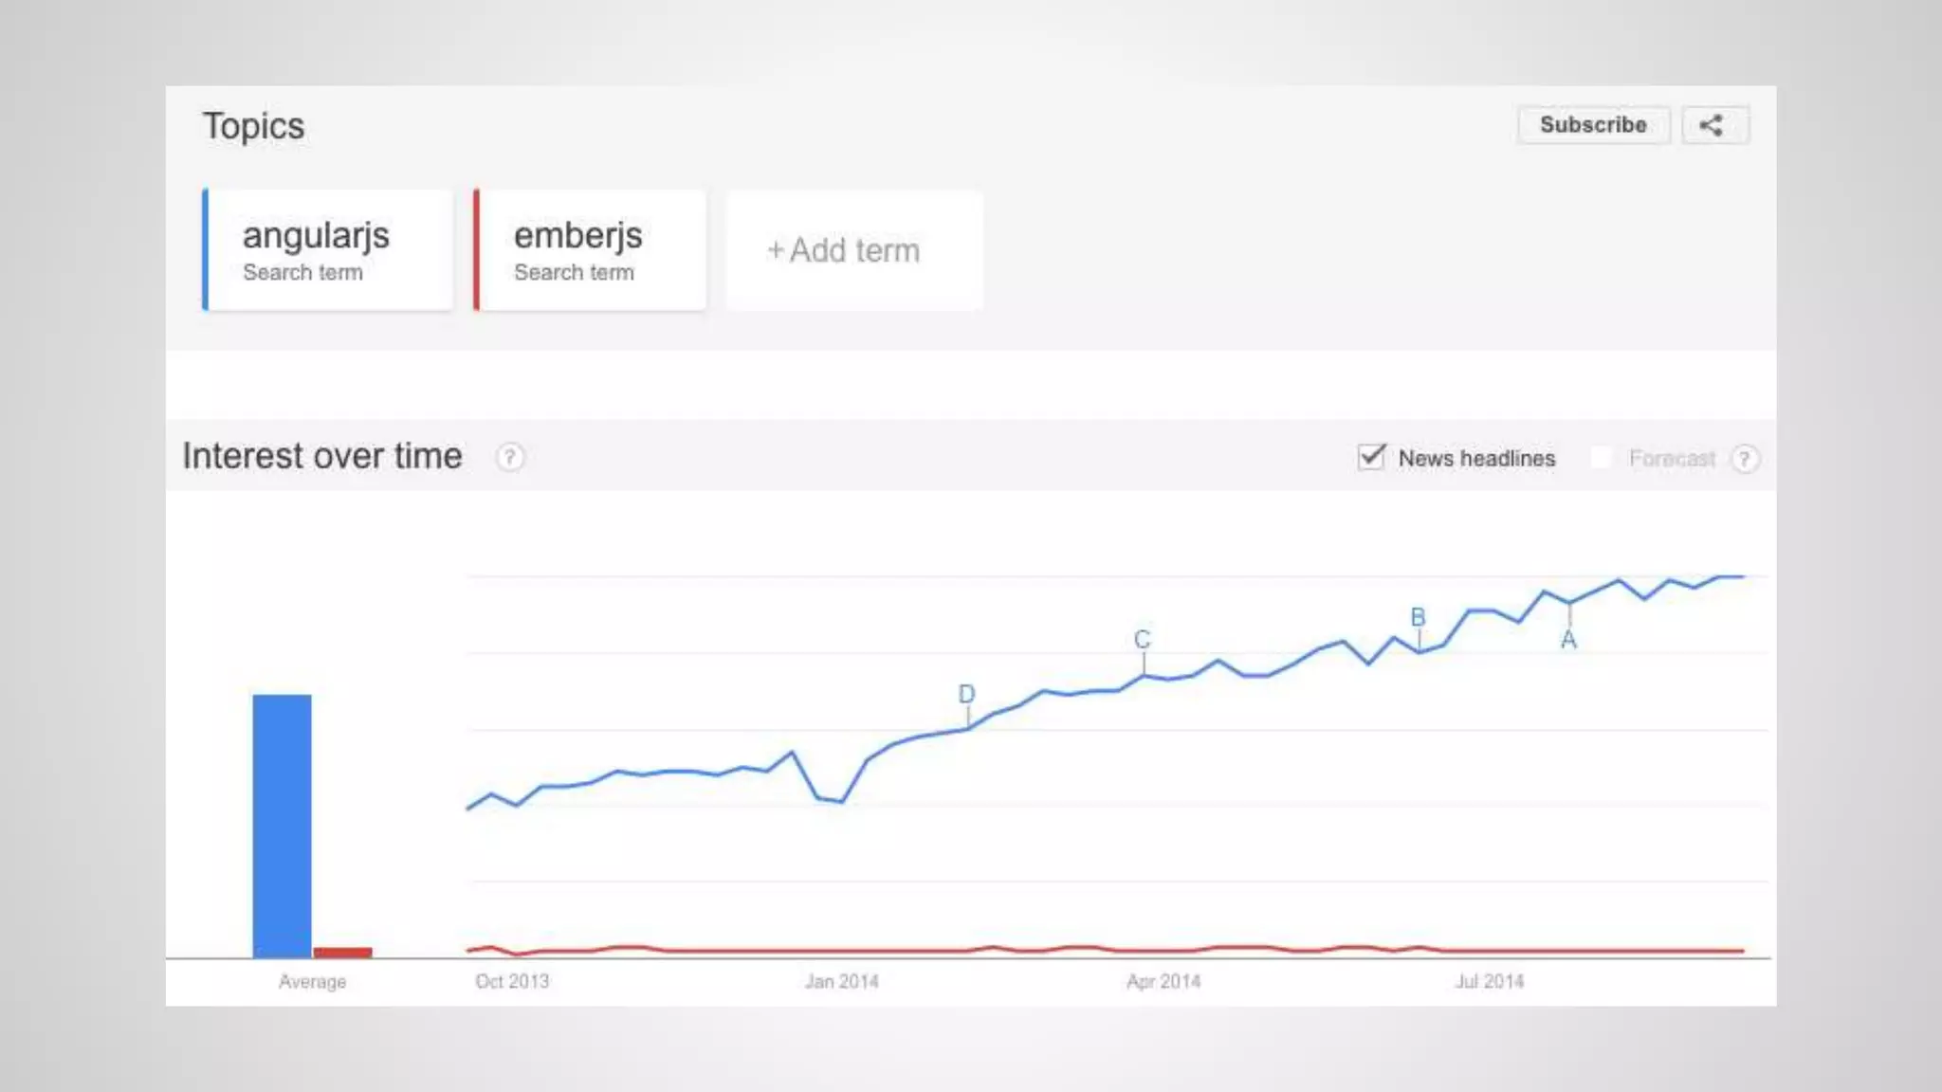Click the blue color strip on angularjs

205,250
